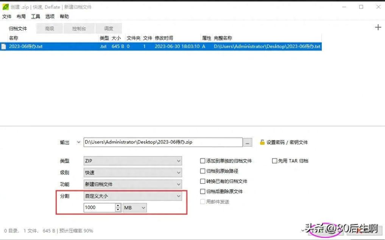
Task: Toggle 归档后删除原文件 checkbox
Action: pos(203,192)
